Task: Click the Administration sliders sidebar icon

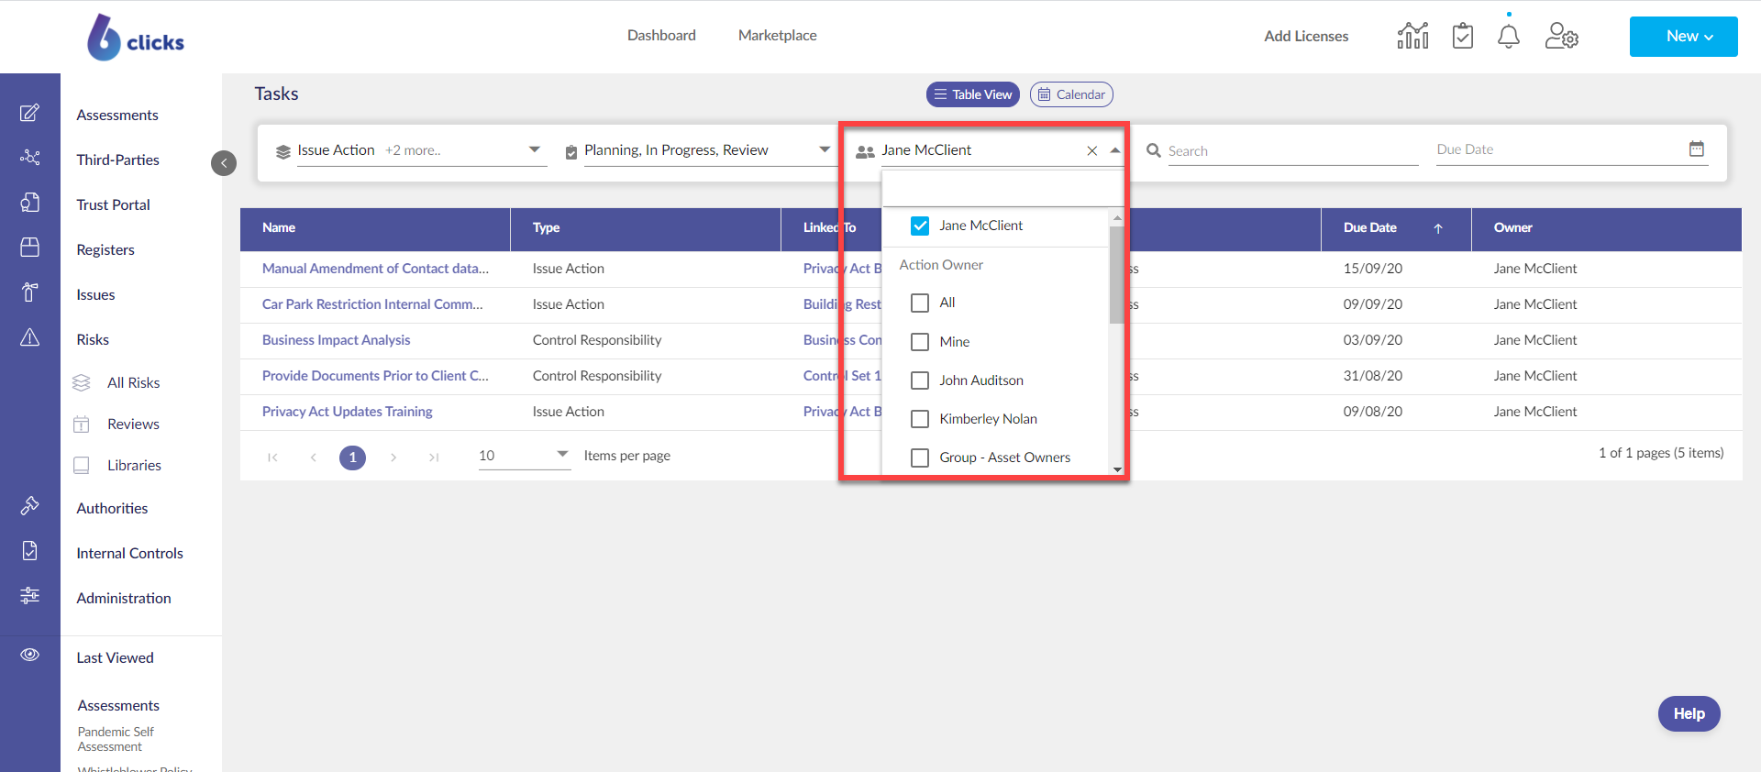Action: coord(30,595)
